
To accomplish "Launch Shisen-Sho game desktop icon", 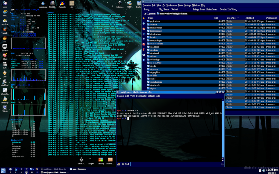I will [x=110, y=161].
